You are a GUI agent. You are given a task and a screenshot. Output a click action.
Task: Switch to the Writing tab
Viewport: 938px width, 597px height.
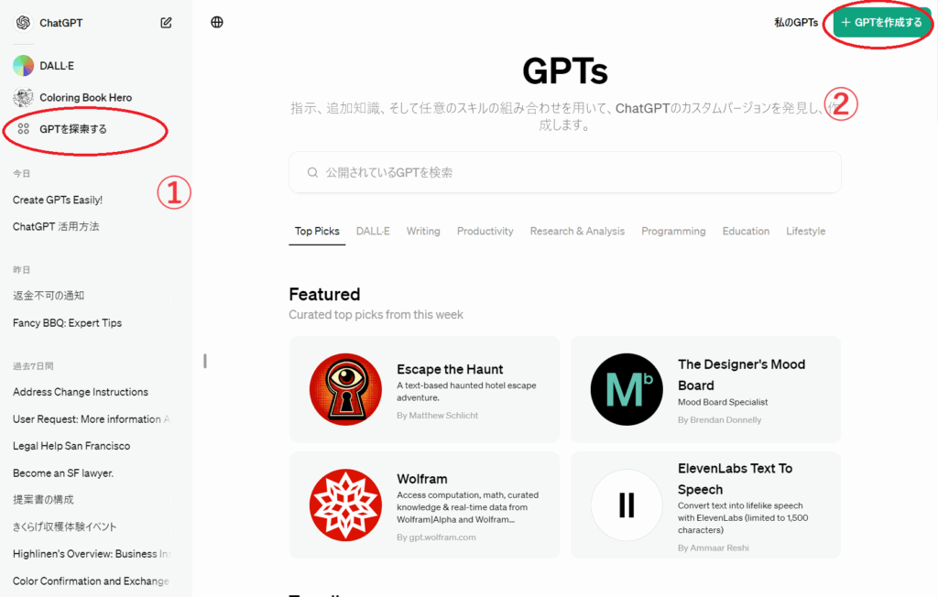tap(423, 231)
